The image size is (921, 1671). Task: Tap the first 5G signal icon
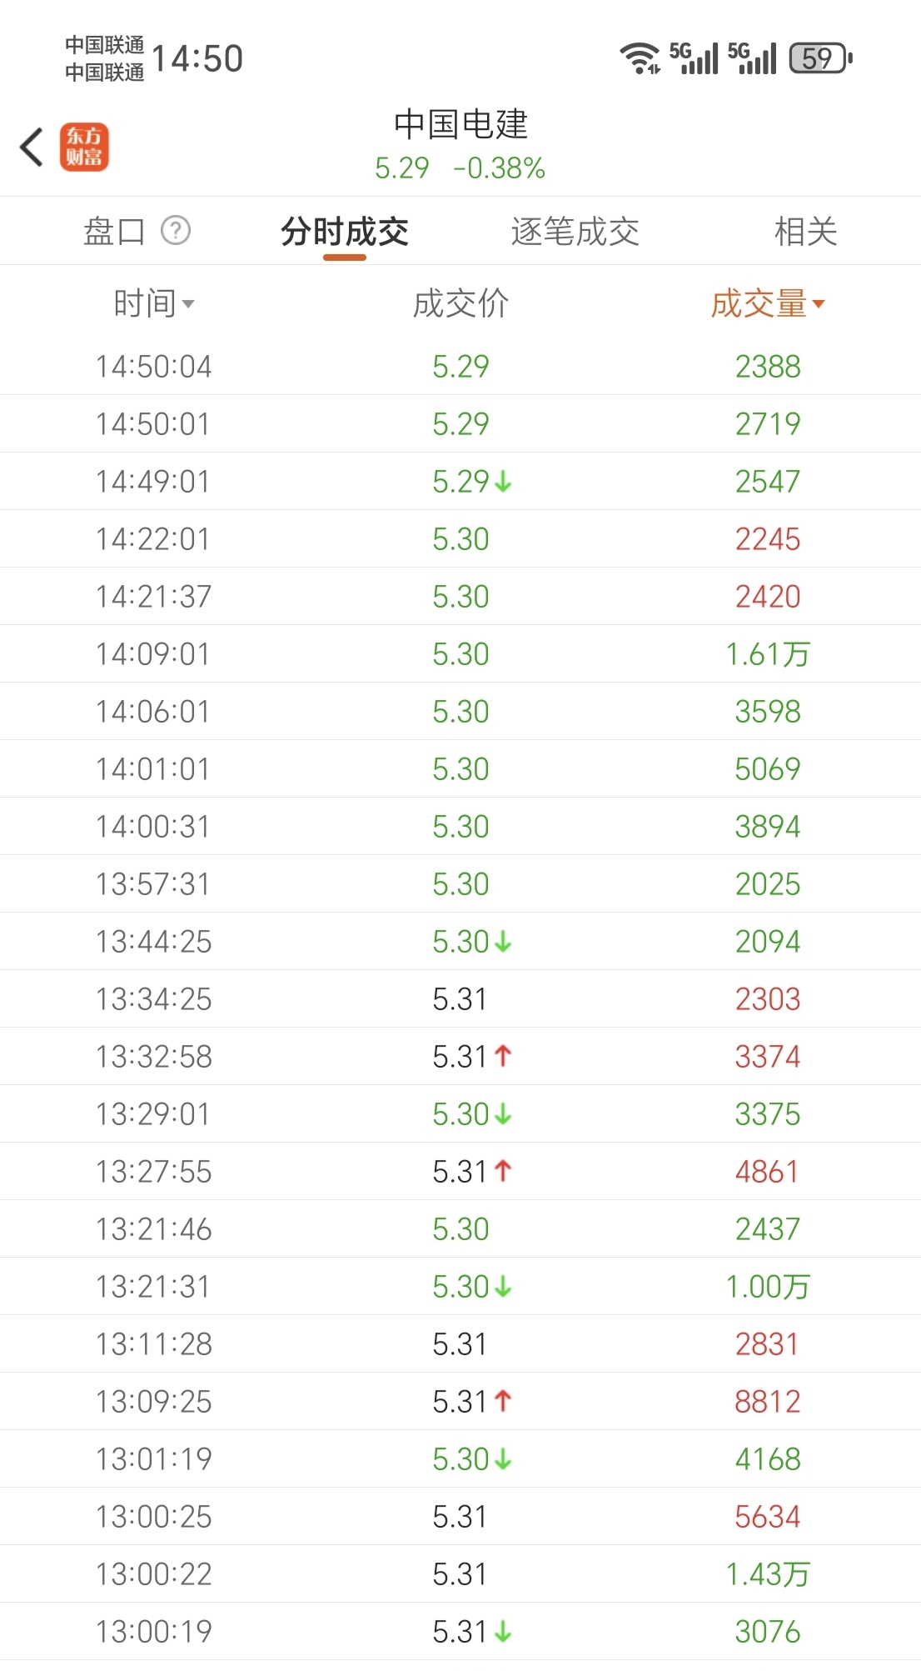694,58
